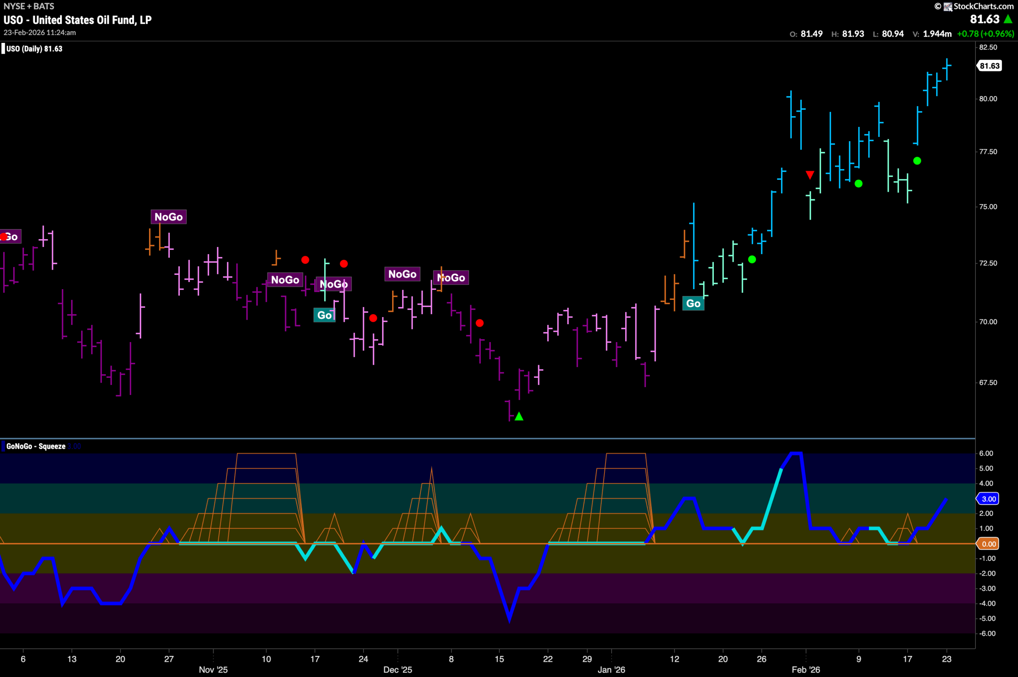Click the change value +0.78 (+0.96%)
The width and height of the screenshot is (1018, 677).
pyautogui.click(x=986, y=34)
